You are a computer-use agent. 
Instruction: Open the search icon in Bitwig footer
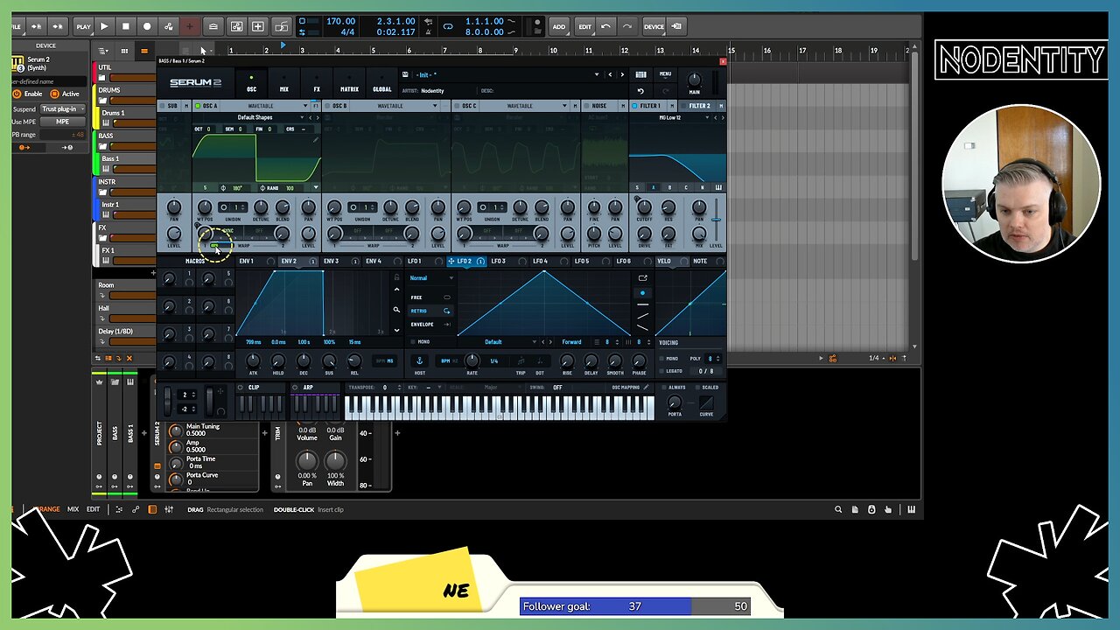coord(838,509)
